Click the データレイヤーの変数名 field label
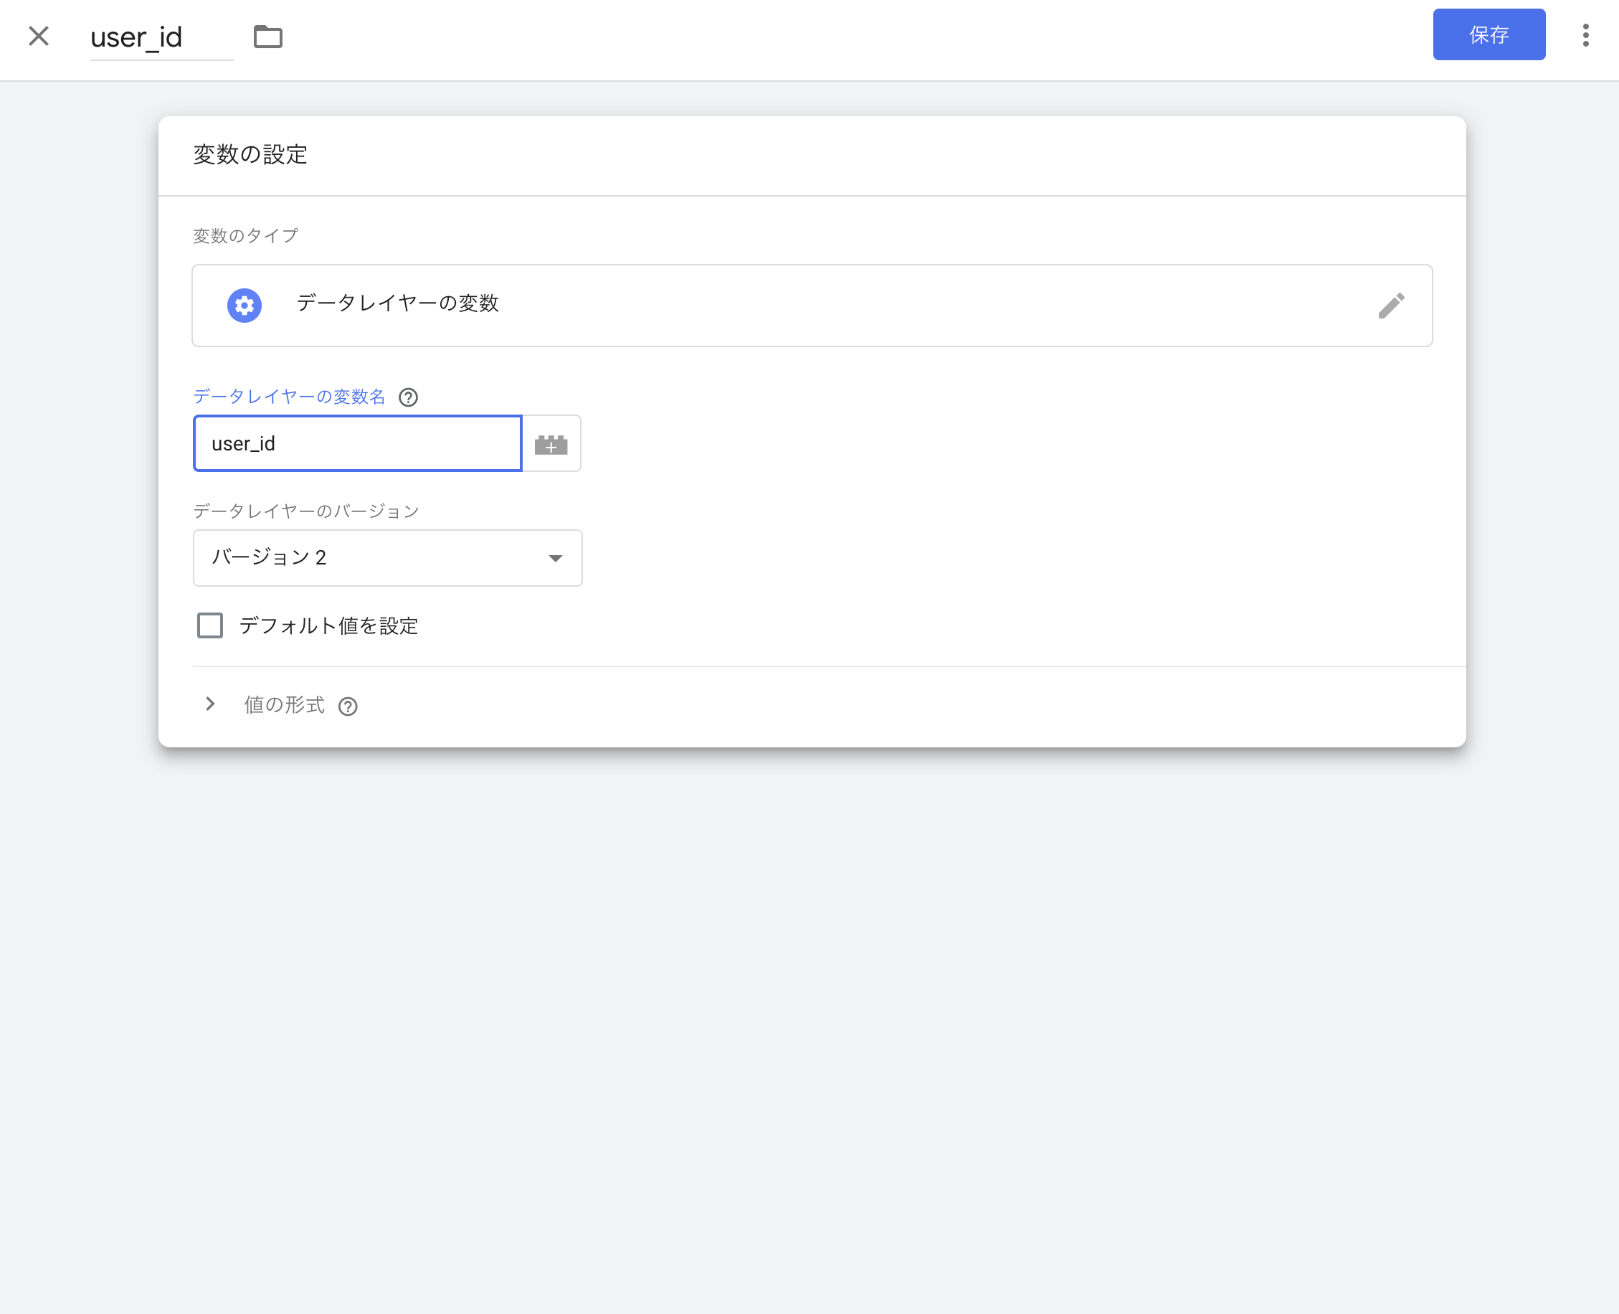The height and width of the screenshot is (1314, 1619). click(289, 397)
